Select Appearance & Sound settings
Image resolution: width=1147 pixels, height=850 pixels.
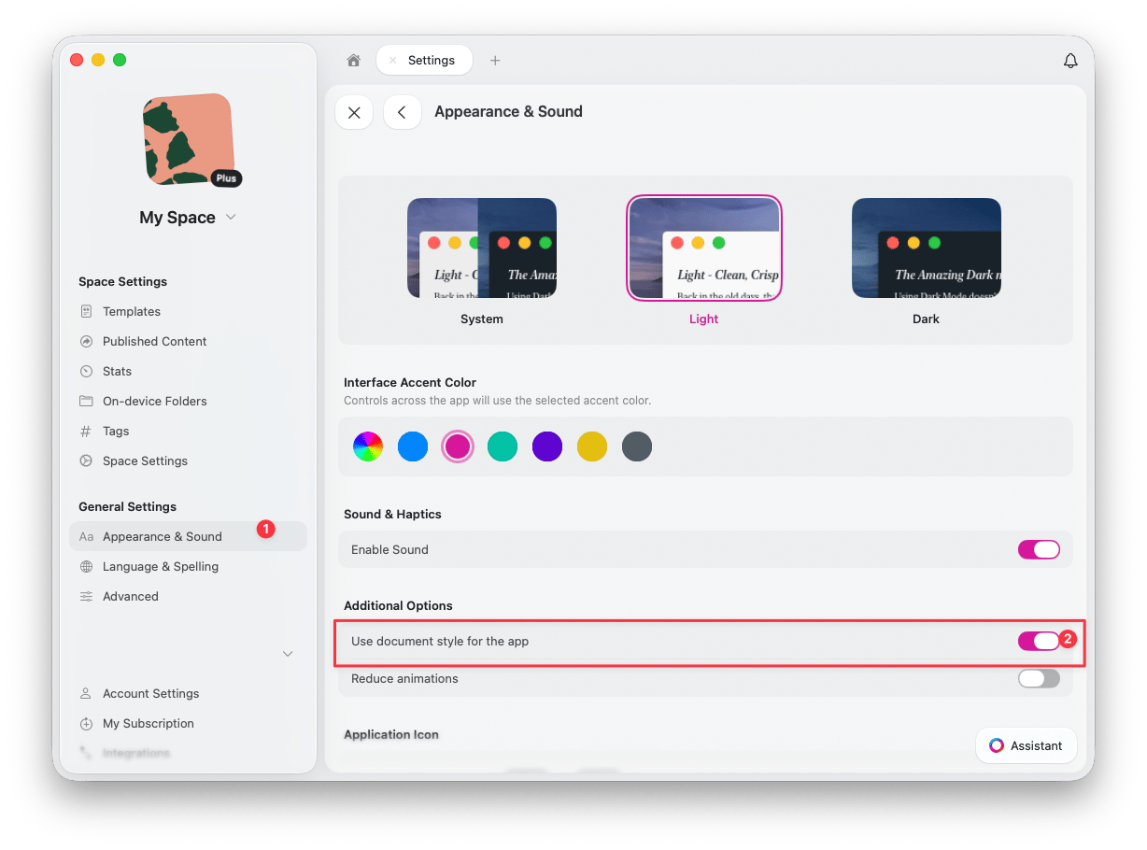[188, 536]
